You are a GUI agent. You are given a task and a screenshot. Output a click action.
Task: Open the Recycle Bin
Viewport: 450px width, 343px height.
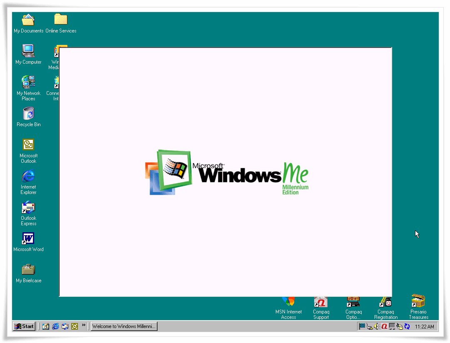pos(28,113)
